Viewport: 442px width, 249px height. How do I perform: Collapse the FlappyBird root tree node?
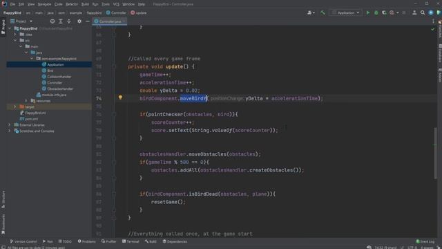click(10, 28)
